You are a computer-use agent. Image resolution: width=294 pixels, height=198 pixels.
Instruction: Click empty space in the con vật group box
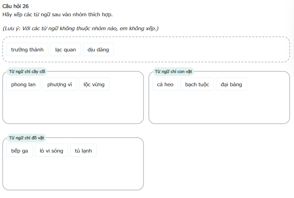click(219, 108)
